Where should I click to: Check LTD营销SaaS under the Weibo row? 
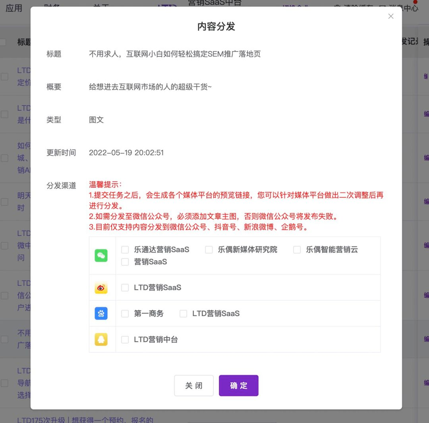tap(125, 288)
